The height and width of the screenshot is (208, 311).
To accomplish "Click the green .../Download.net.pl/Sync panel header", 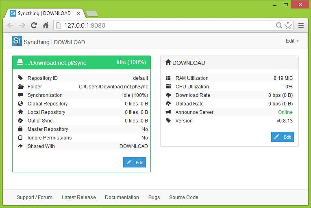I will coord(82,62).
